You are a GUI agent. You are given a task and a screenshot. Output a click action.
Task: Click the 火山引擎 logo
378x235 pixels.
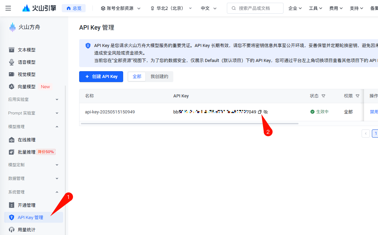click(39, 8)
